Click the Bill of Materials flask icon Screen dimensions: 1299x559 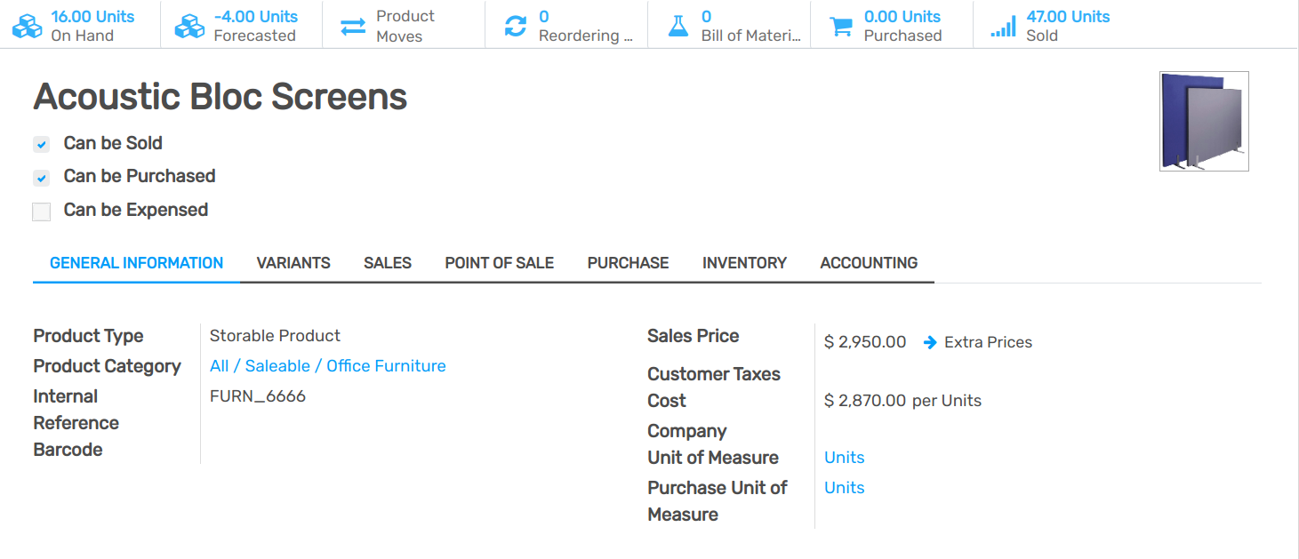678,26
